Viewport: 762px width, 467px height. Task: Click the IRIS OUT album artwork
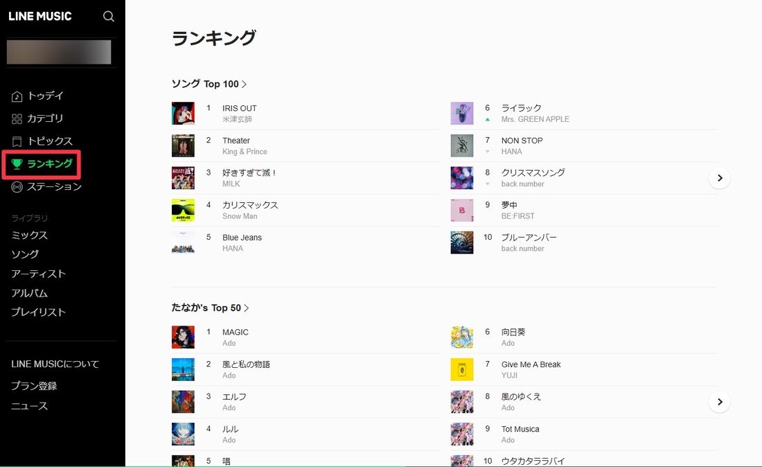pos(183,113)
